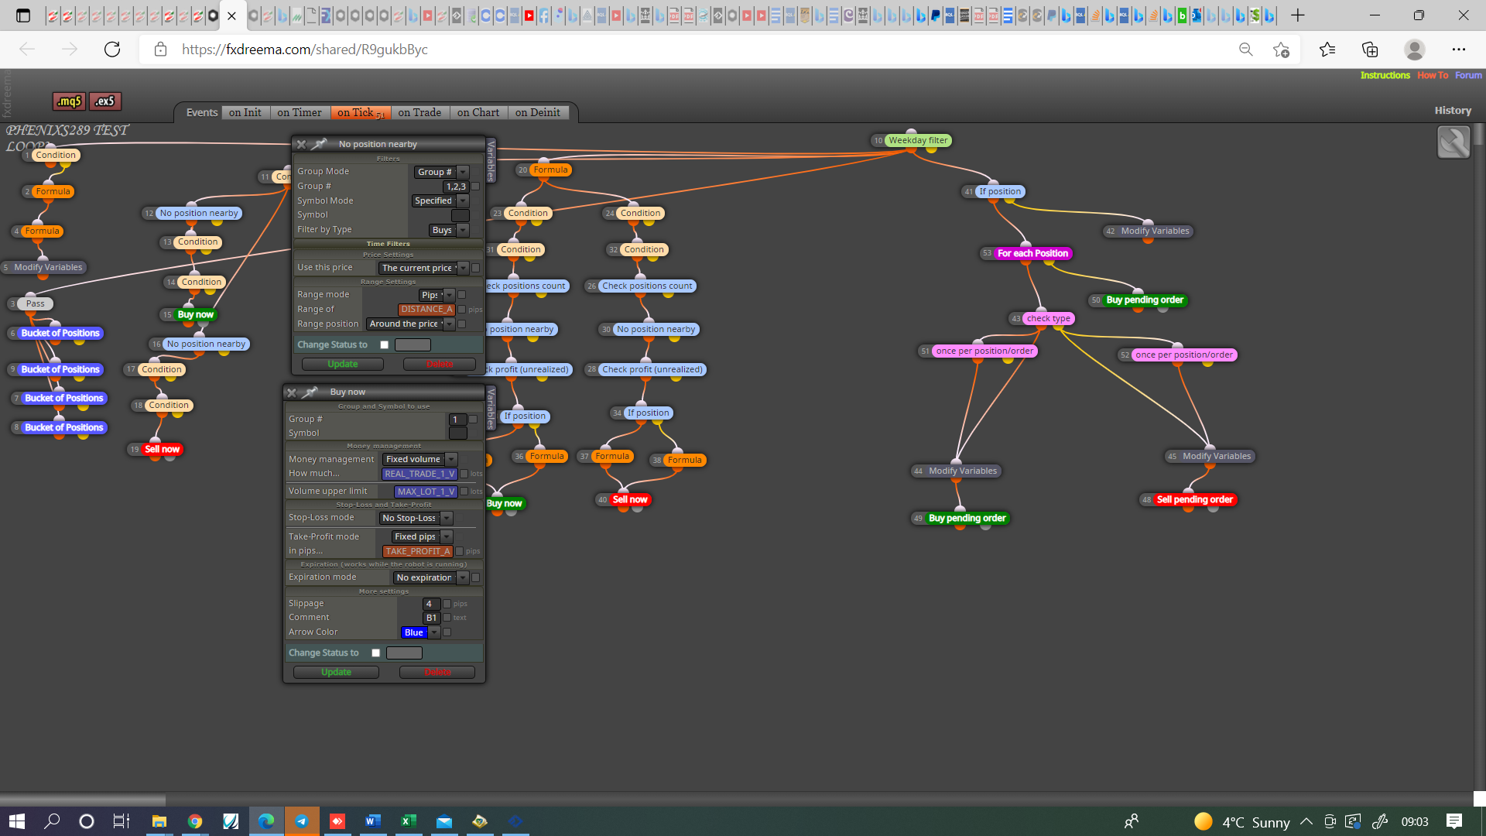Add this page to favorites
The width and height of the screenshot is (1486, 836).
1281,50
